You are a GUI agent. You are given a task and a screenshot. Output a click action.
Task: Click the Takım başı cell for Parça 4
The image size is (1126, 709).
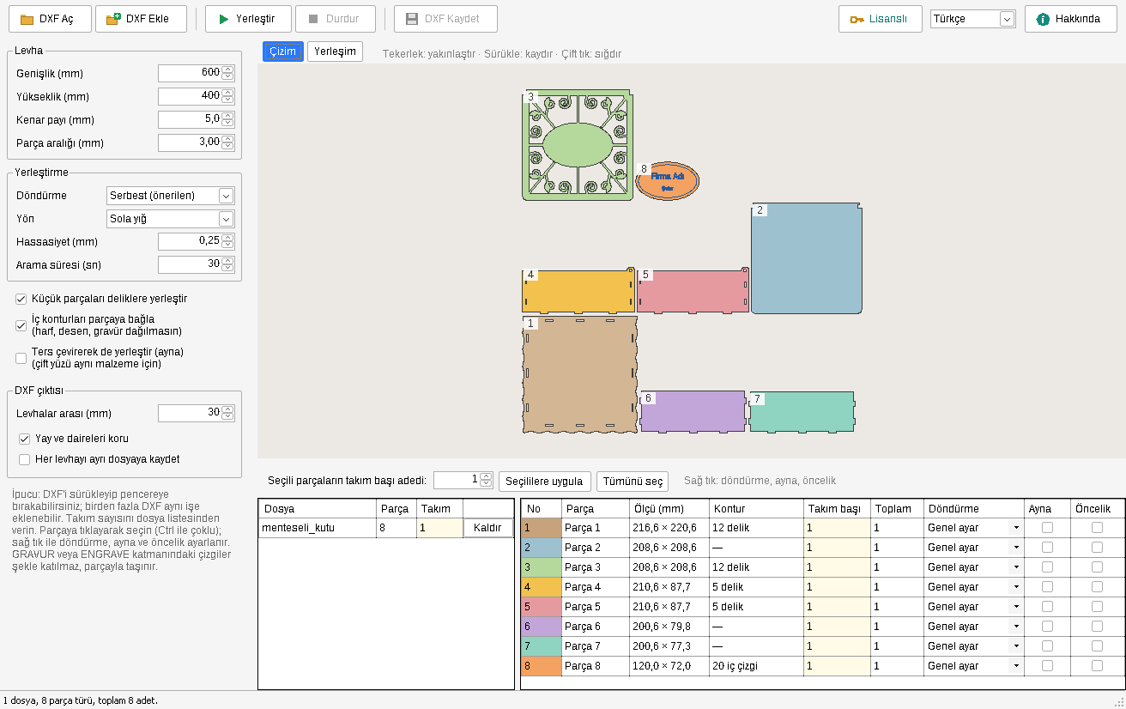point(837,587)
